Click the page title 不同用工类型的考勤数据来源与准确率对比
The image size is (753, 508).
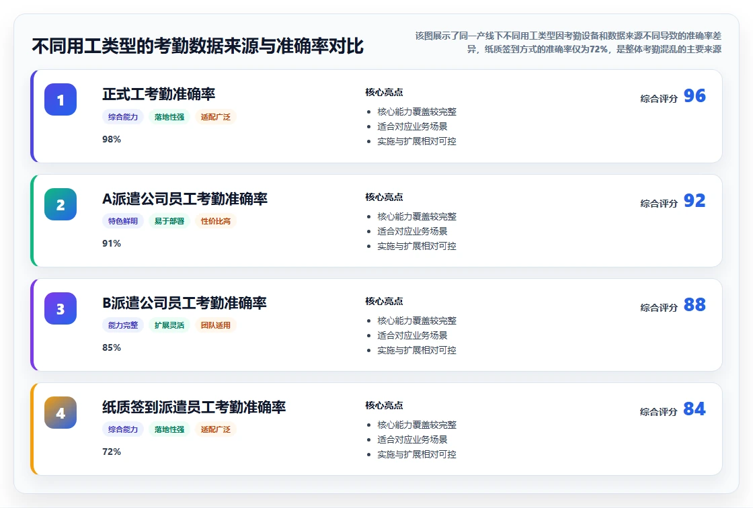(x=198, y=46)
